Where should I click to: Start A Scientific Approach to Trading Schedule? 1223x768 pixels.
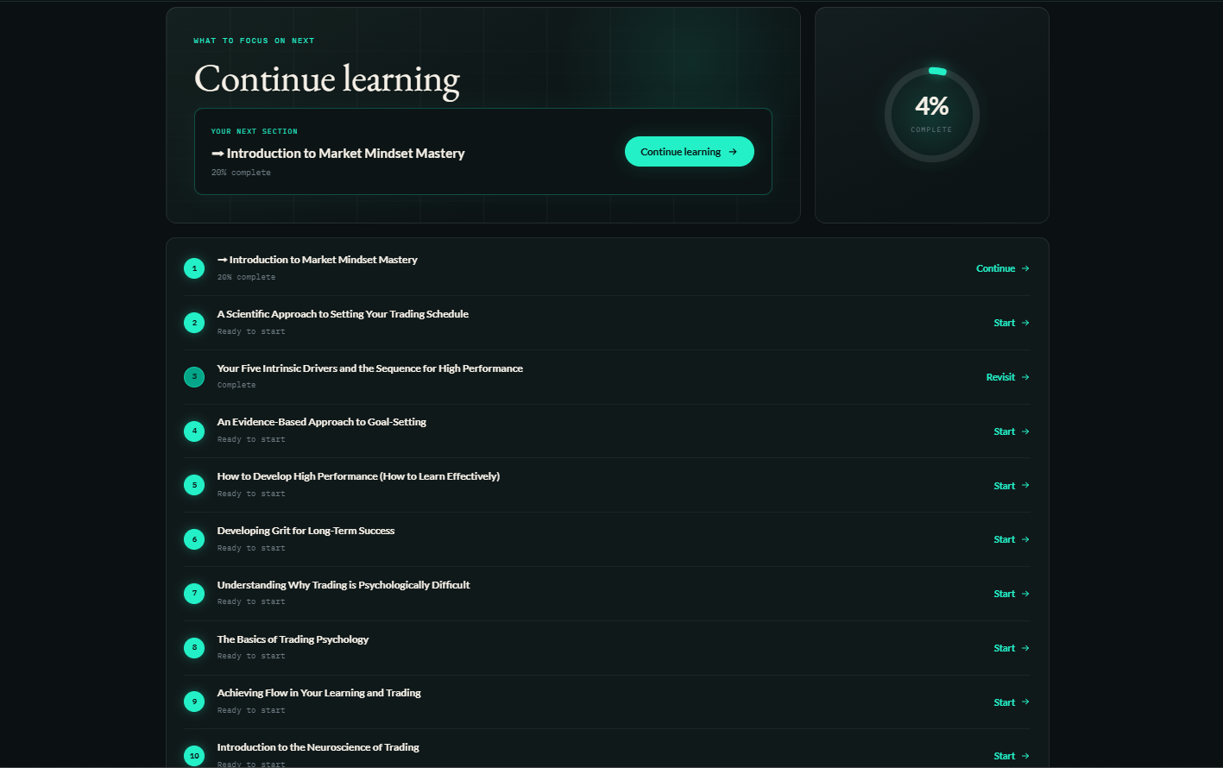1012,323
